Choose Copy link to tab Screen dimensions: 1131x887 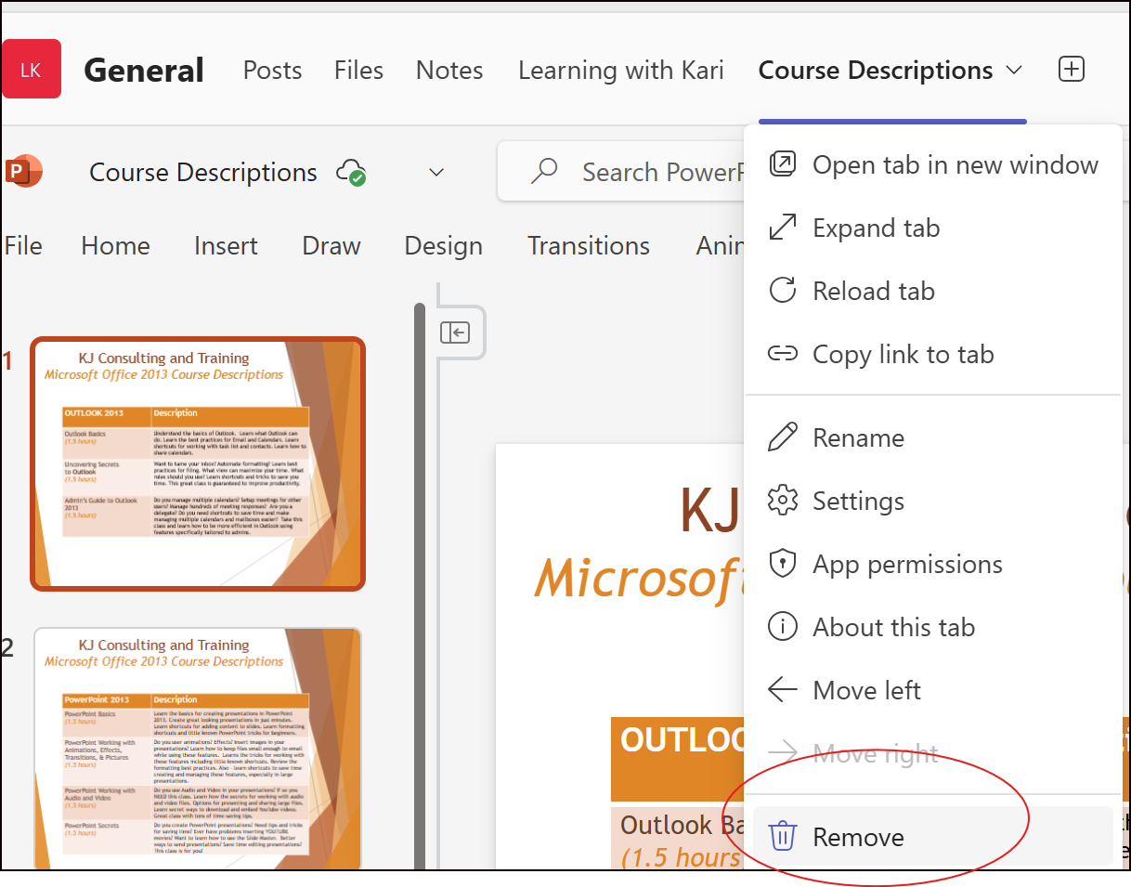click(x=932, y=354)
